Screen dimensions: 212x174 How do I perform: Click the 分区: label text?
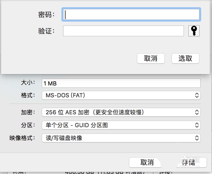click(x=28, y=125)
